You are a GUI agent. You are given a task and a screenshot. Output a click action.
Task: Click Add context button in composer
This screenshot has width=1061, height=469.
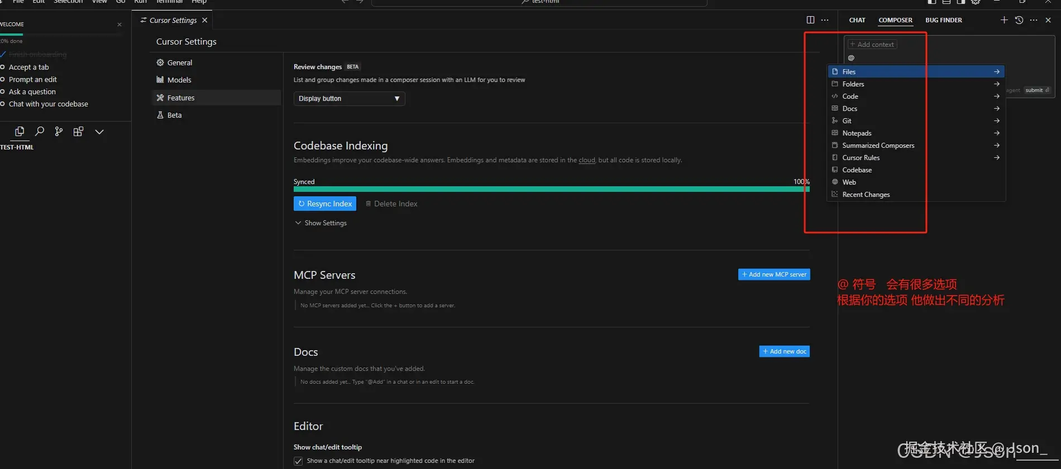pyautogui.click(x=872, y=45)
